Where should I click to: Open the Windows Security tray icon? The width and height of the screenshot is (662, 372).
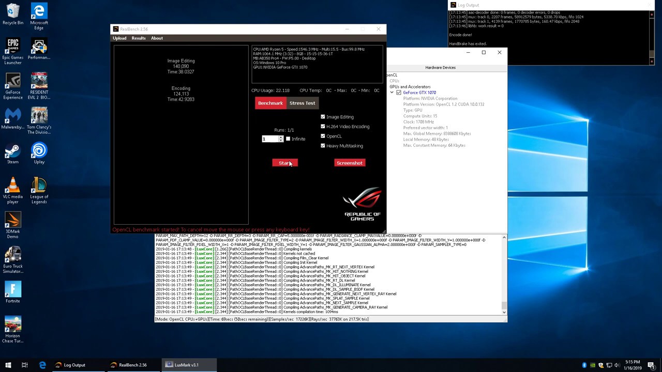pos(601,365)
